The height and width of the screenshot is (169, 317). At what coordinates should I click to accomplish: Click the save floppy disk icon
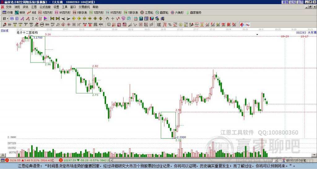point(152,19)
